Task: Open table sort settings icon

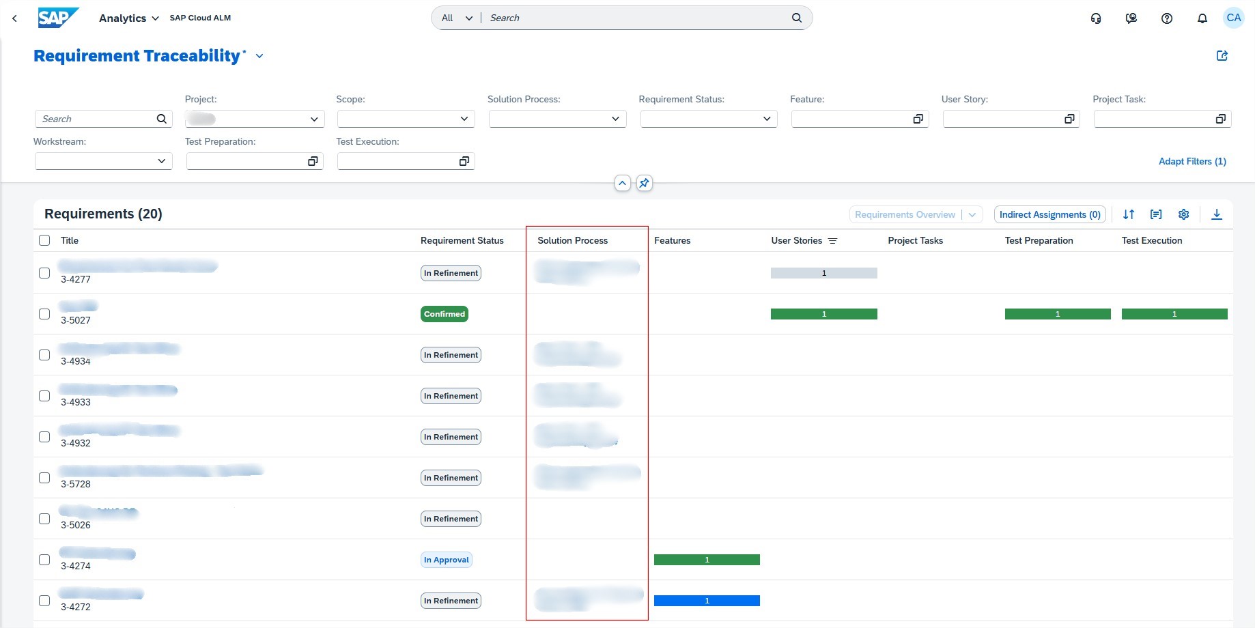Action: [x=1128, y=214]
